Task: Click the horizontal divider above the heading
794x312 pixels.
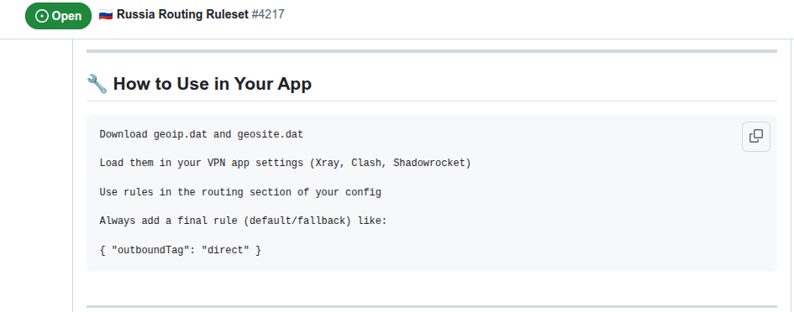Action: click(x=431, y=51)
